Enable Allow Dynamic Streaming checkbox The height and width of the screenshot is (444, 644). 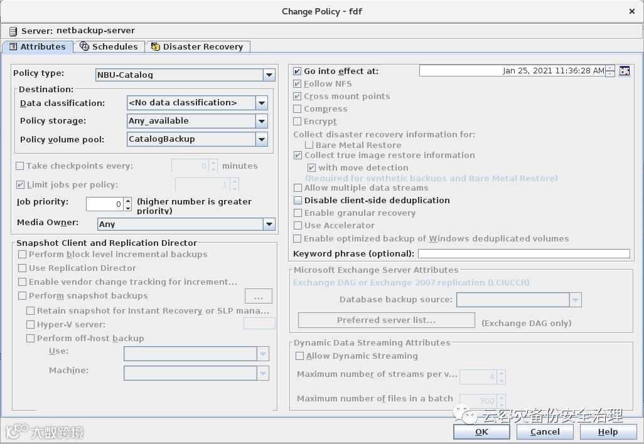(300, 356)
